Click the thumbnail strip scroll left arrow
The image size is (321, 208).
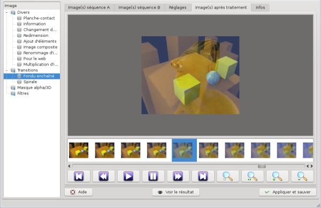tap(70, 166)
